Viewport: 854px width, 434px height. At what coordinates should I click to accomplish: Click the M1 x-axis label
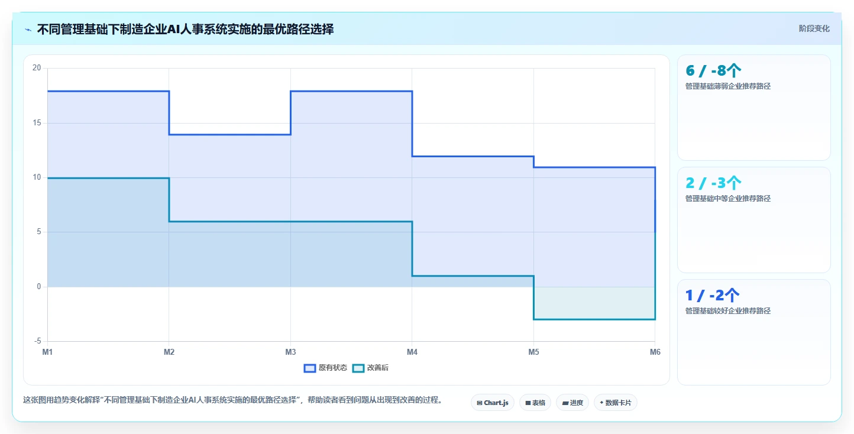click(47, 352)
